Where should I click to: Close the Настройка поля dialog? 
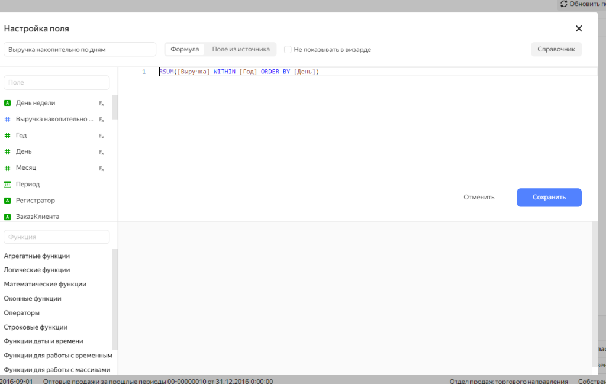tap(579, 28)
